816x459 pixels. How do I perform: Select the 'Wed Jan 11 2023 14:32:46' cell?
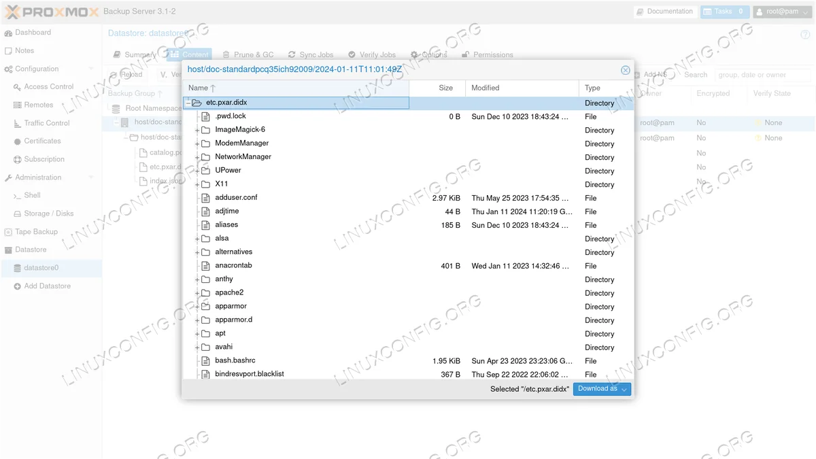click(522, 266)
